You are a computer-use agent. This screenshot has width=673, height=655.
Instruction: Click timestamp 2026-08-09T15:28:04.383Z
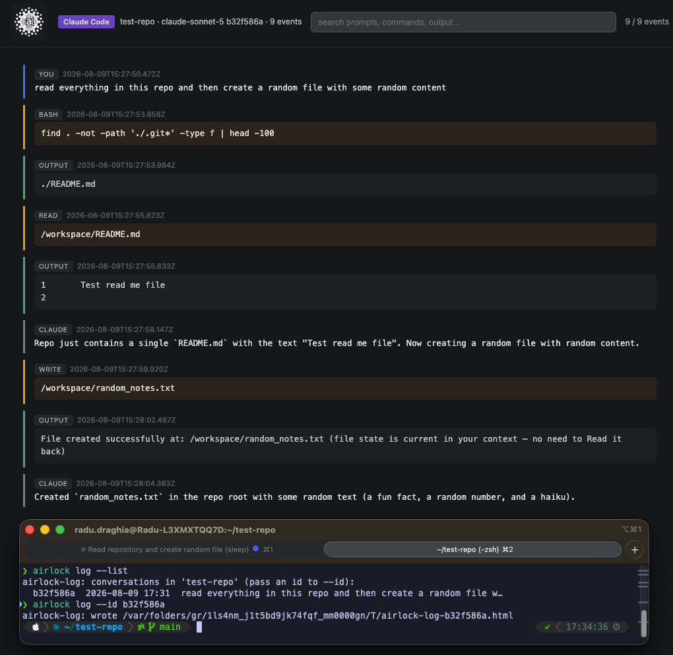(125, 483)
